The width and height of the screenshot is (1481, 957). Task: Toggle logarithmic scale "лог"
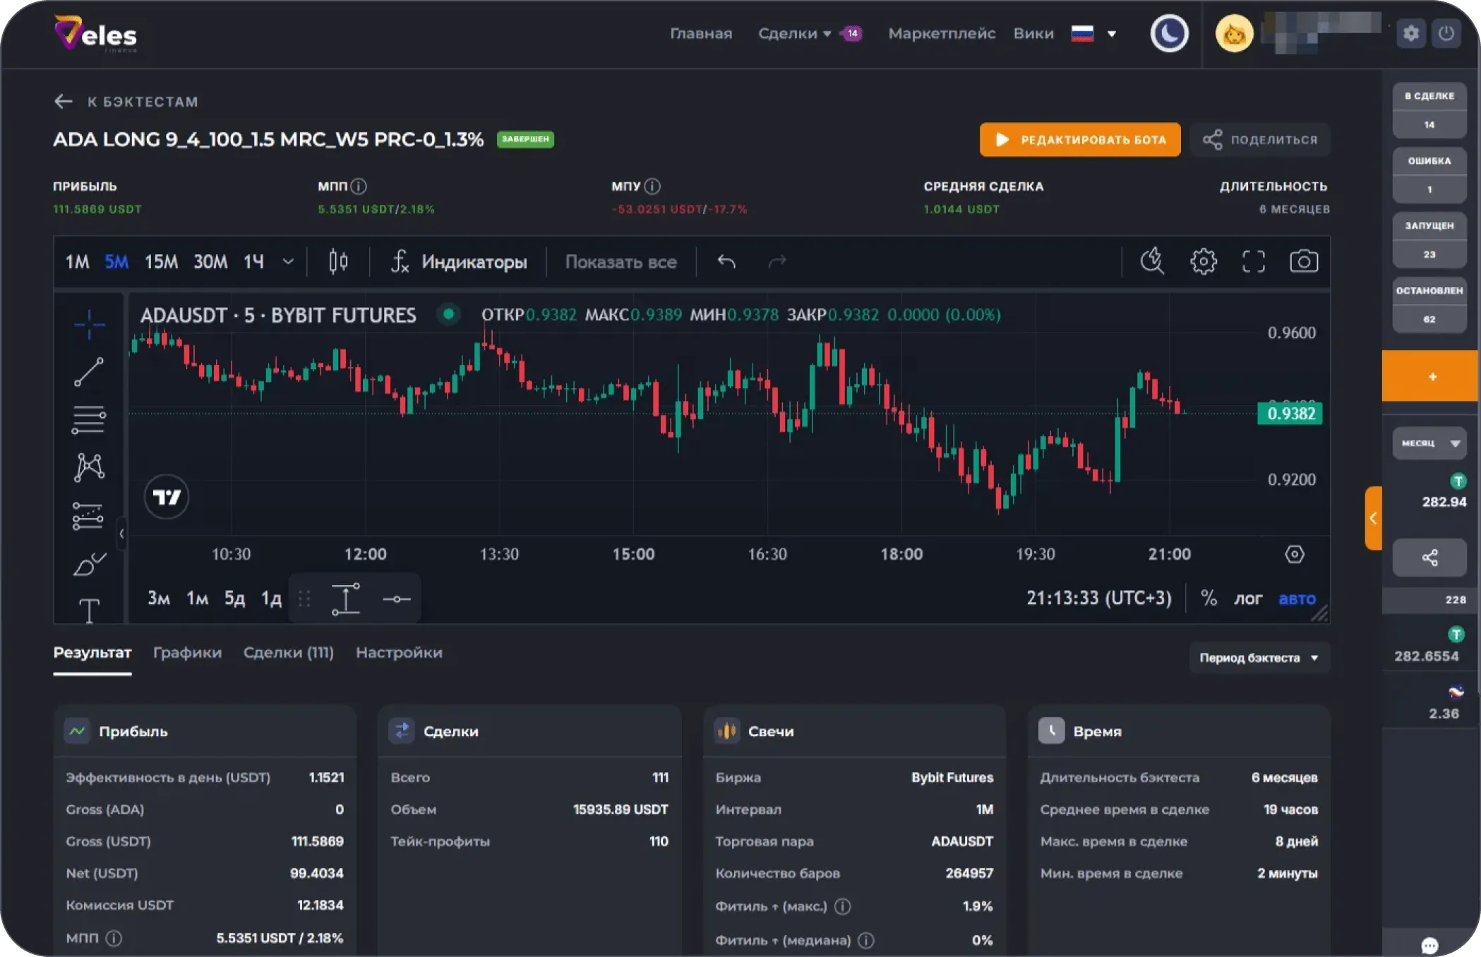tap(1247, 598)
